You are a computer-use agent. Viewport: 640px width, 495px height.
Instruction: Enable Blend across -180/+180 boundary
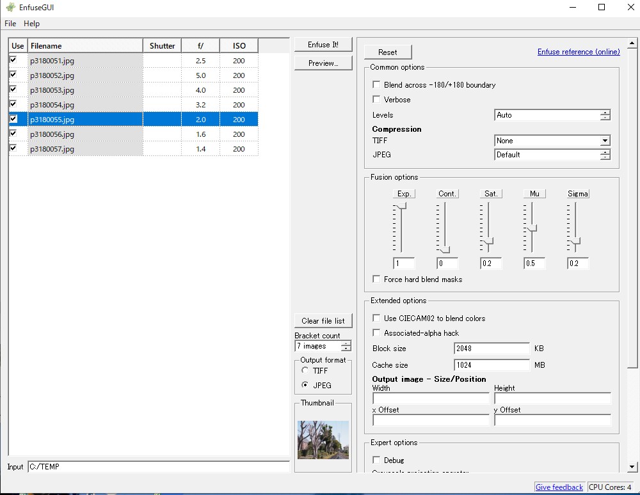pyautogui.click(x=376, y=84)
